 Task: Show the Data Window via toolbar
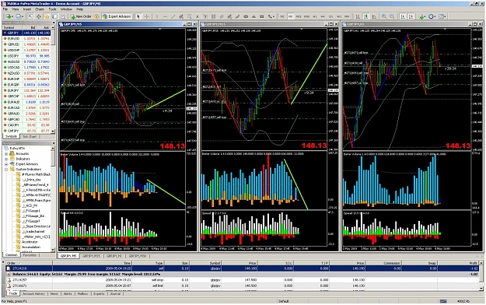click(x=38, y=16)
